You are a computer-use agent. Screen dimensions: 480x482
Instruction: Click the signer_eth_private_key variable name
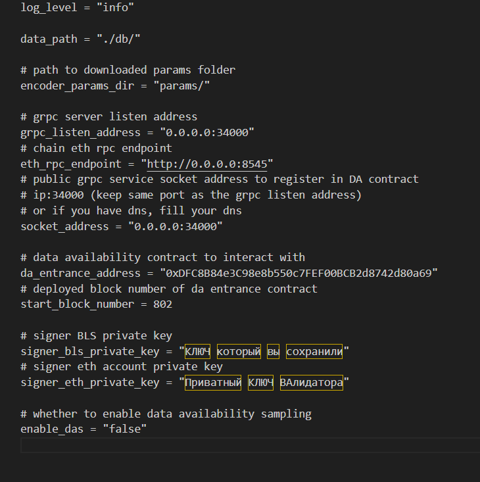[90, 383]
